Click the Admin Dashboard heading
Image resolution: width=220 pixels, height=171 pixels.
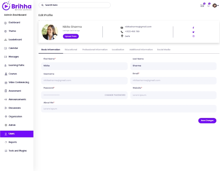click(15, 15)
